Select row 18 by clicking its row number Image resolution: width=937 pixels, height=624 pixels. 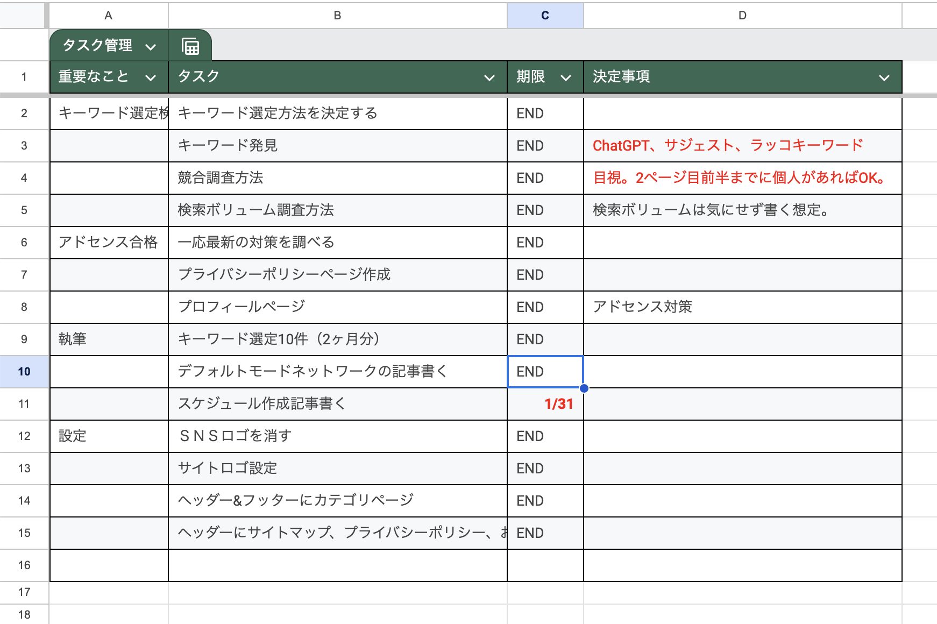pyautogui.click(x=24, y=613)
